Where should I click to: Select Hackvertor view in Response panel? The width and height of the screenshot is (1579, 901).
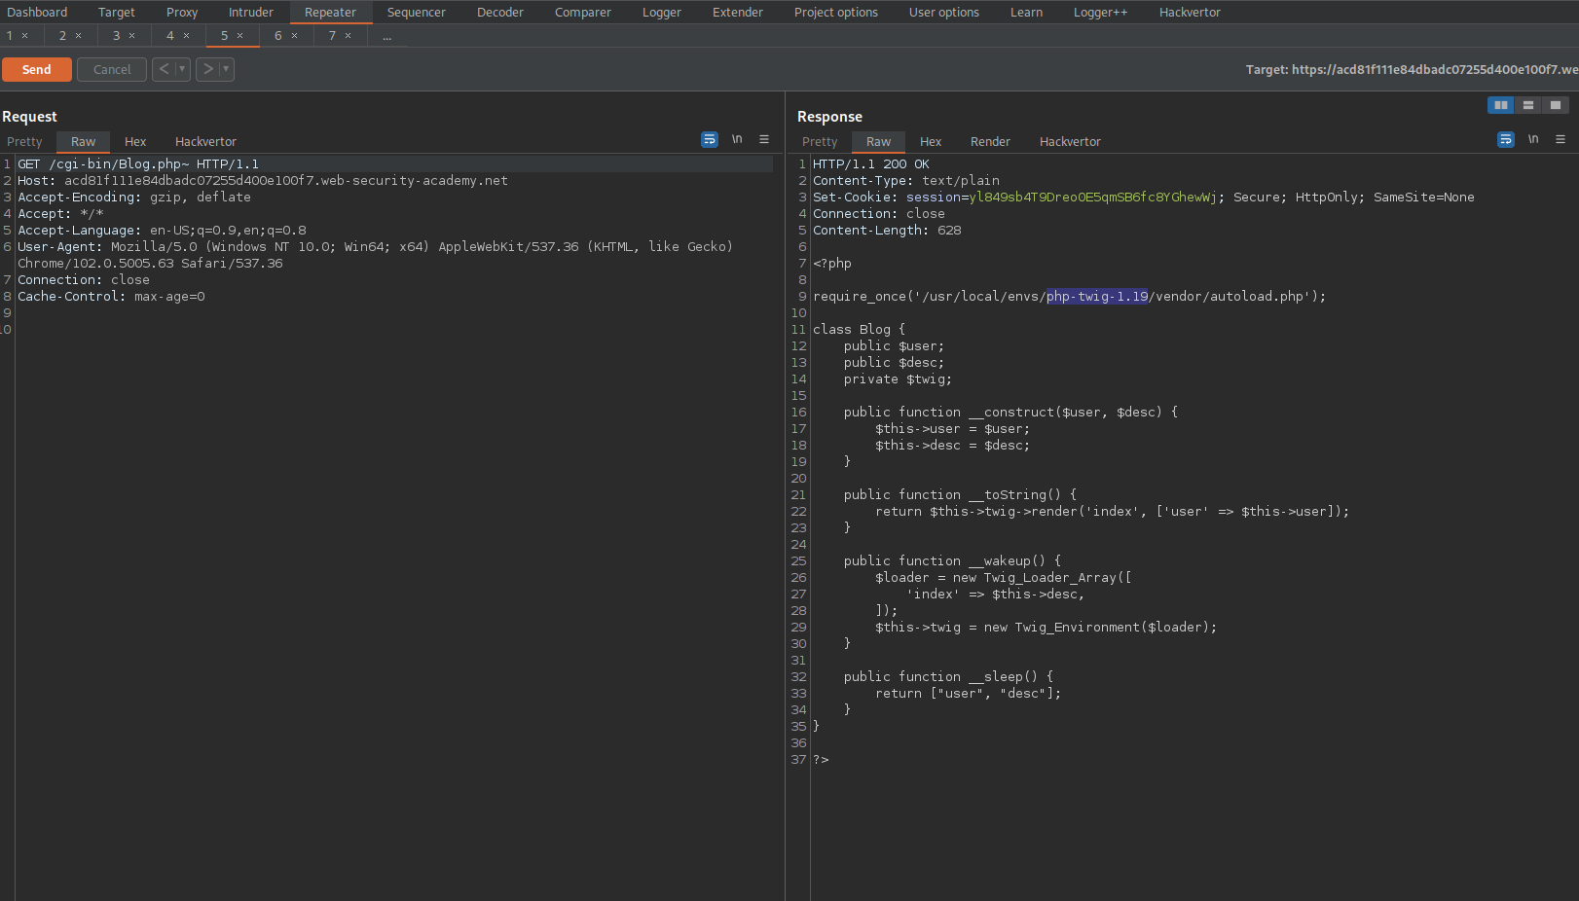pyautogui.click(x=1070, y=142)
